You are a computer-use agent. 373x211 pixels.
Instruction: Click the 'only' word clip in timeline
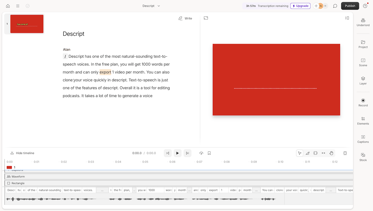(203, 190)
